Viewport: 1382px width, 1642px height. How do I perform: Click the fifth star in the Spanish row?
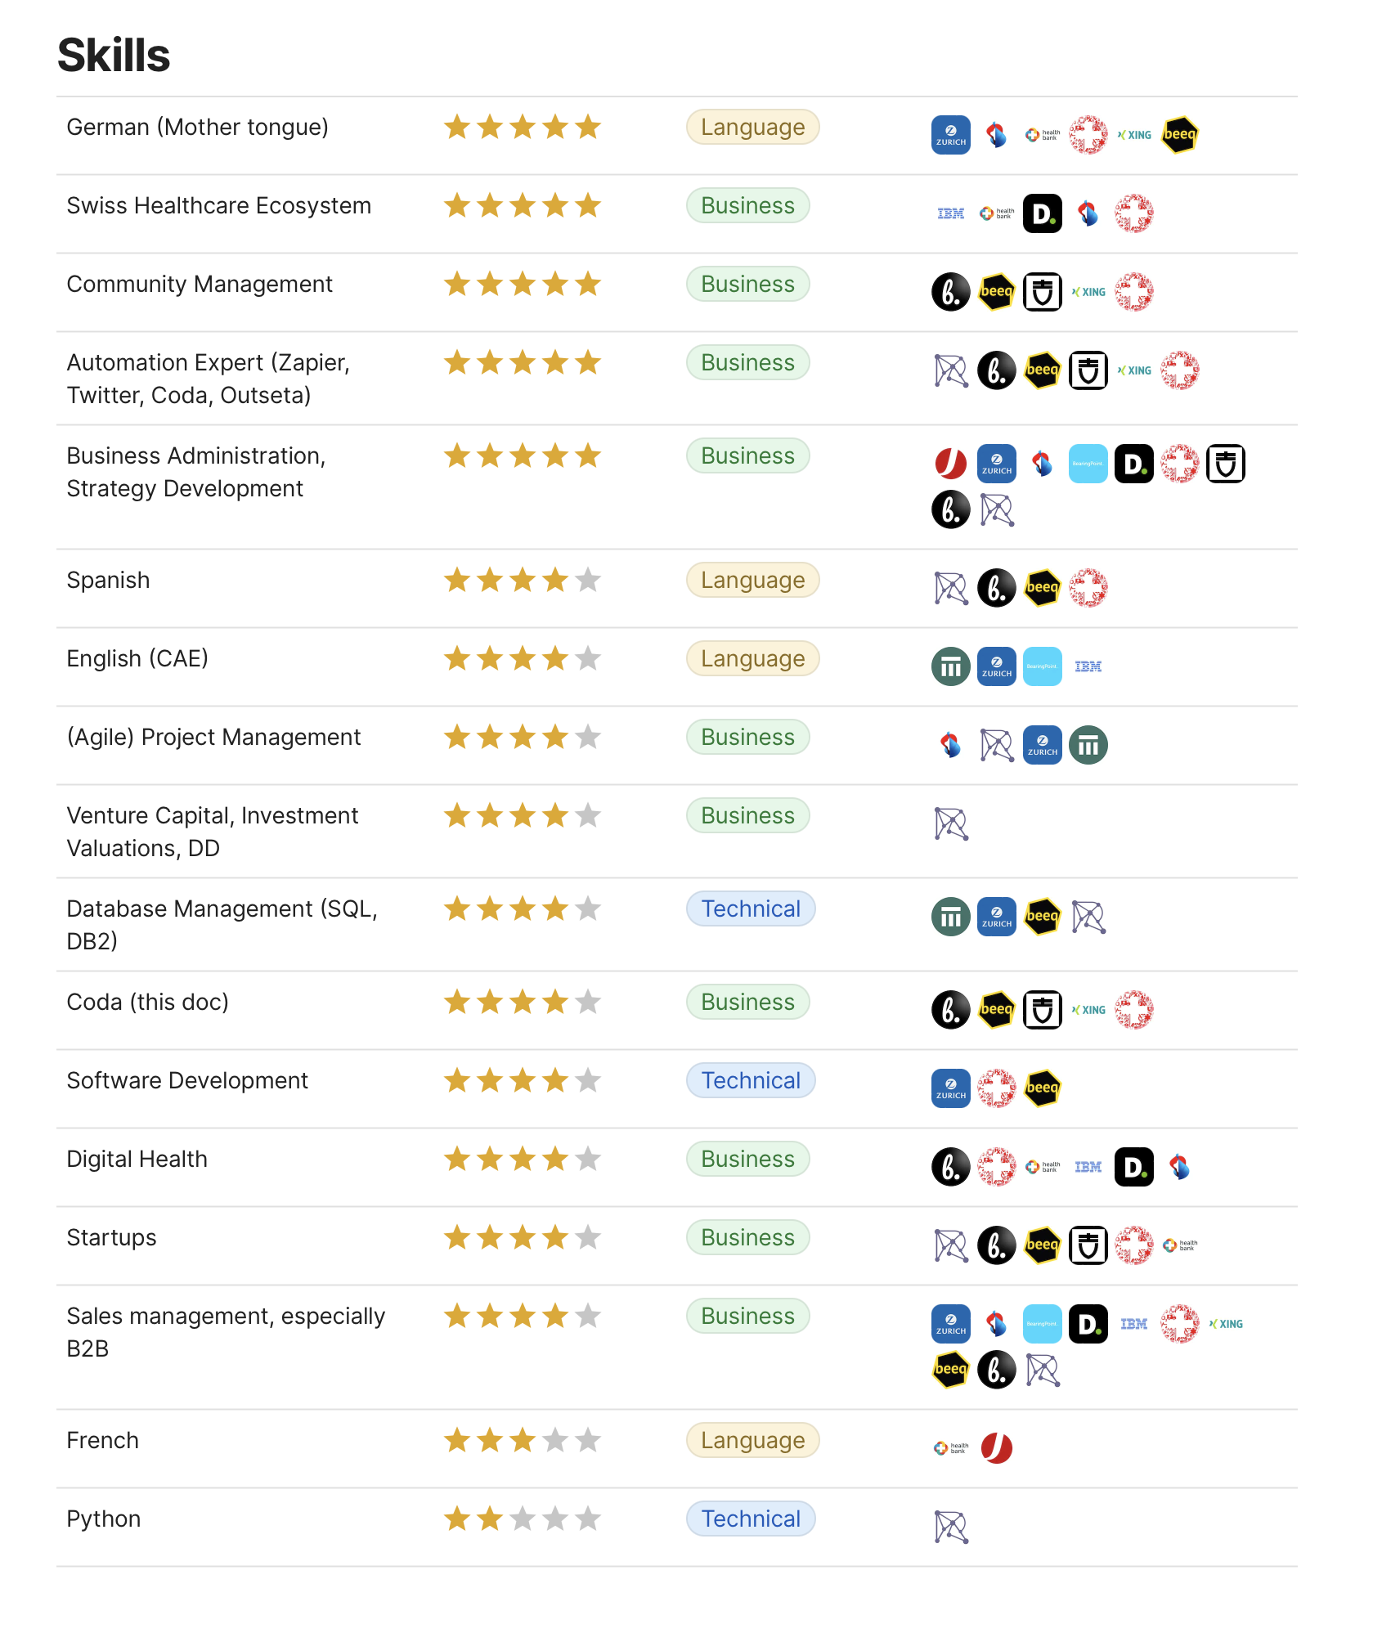click(587, 580)
